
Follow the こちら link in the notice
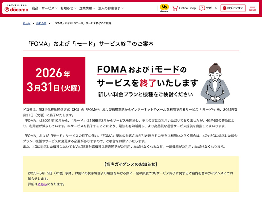point(42,184)
